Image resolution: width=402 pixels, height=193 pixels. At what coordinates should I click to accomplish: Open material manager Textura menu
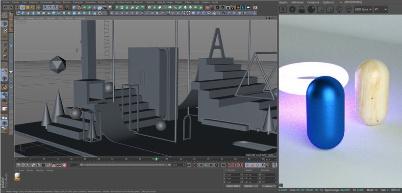pyautogui.click(x=50, y=170)
